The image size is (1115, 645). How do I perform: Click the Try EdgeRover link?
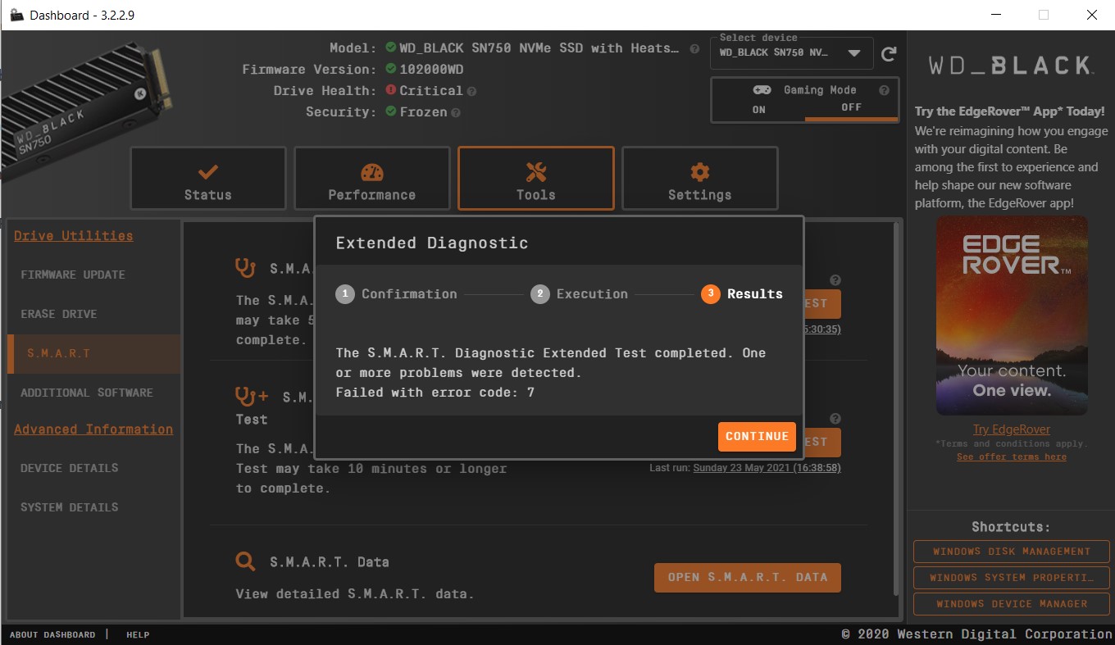[x=1011, y=429]
